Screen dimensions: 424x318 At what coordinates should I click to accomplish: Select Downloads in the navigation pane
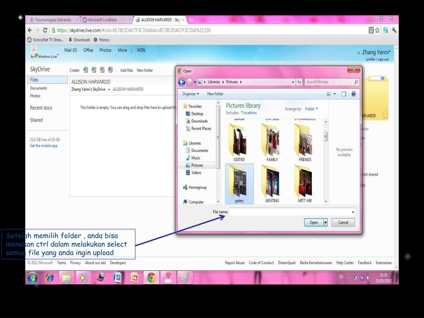tap(197, 121)
